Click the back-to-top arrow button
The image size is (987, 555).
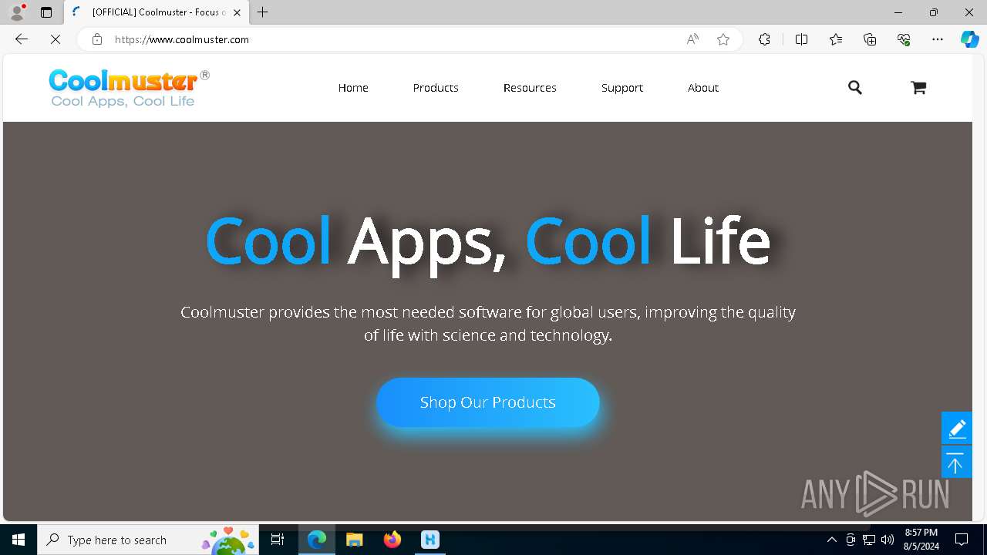tap(956, 462)
